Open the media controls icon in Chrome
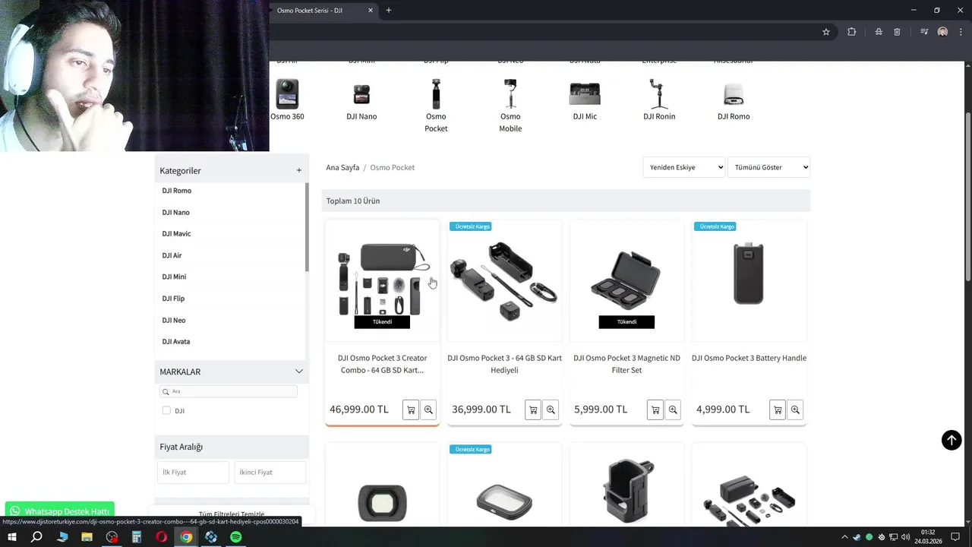 [924, 32]
